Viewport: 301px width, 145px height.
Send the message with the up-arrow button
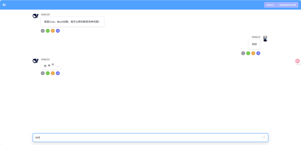(264, 138)
